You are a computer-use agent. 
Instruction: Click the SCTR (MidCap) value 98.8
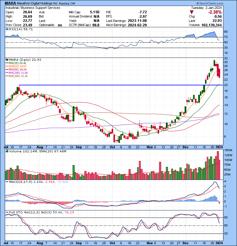click(96, 25)
